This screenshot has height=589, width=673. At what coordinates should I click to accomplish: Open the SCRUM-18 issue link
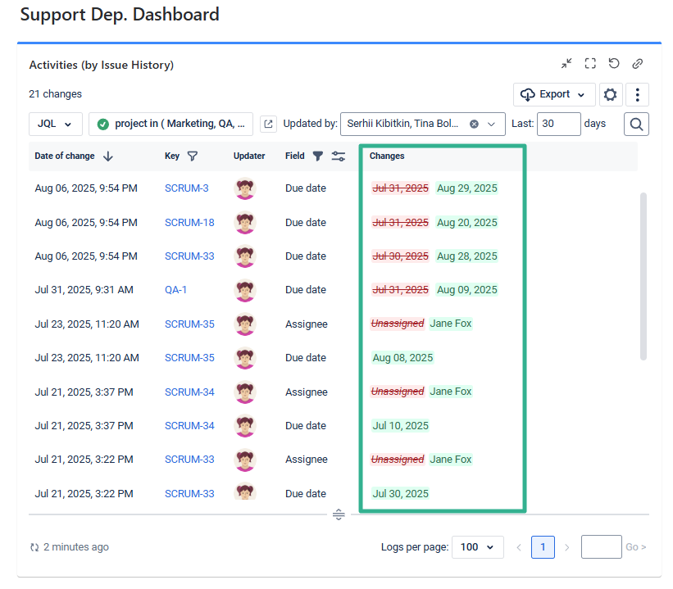[189, 223]
